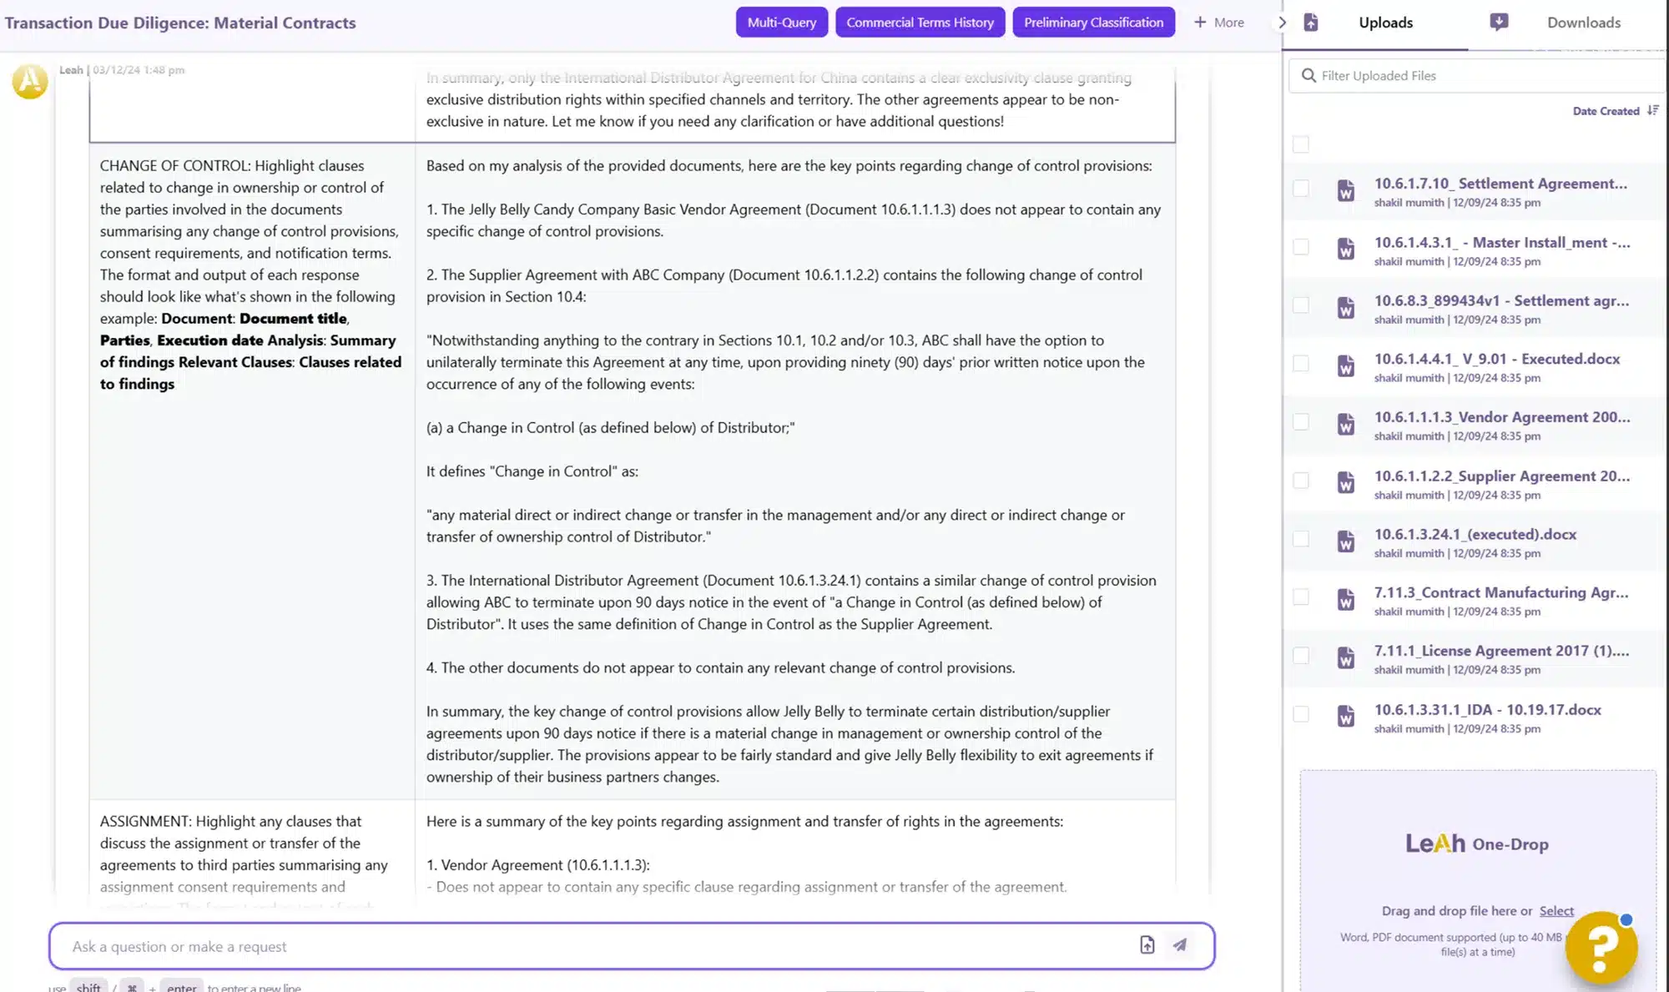
Task: Click the Leah avatar icon
Action: point(30,81)
